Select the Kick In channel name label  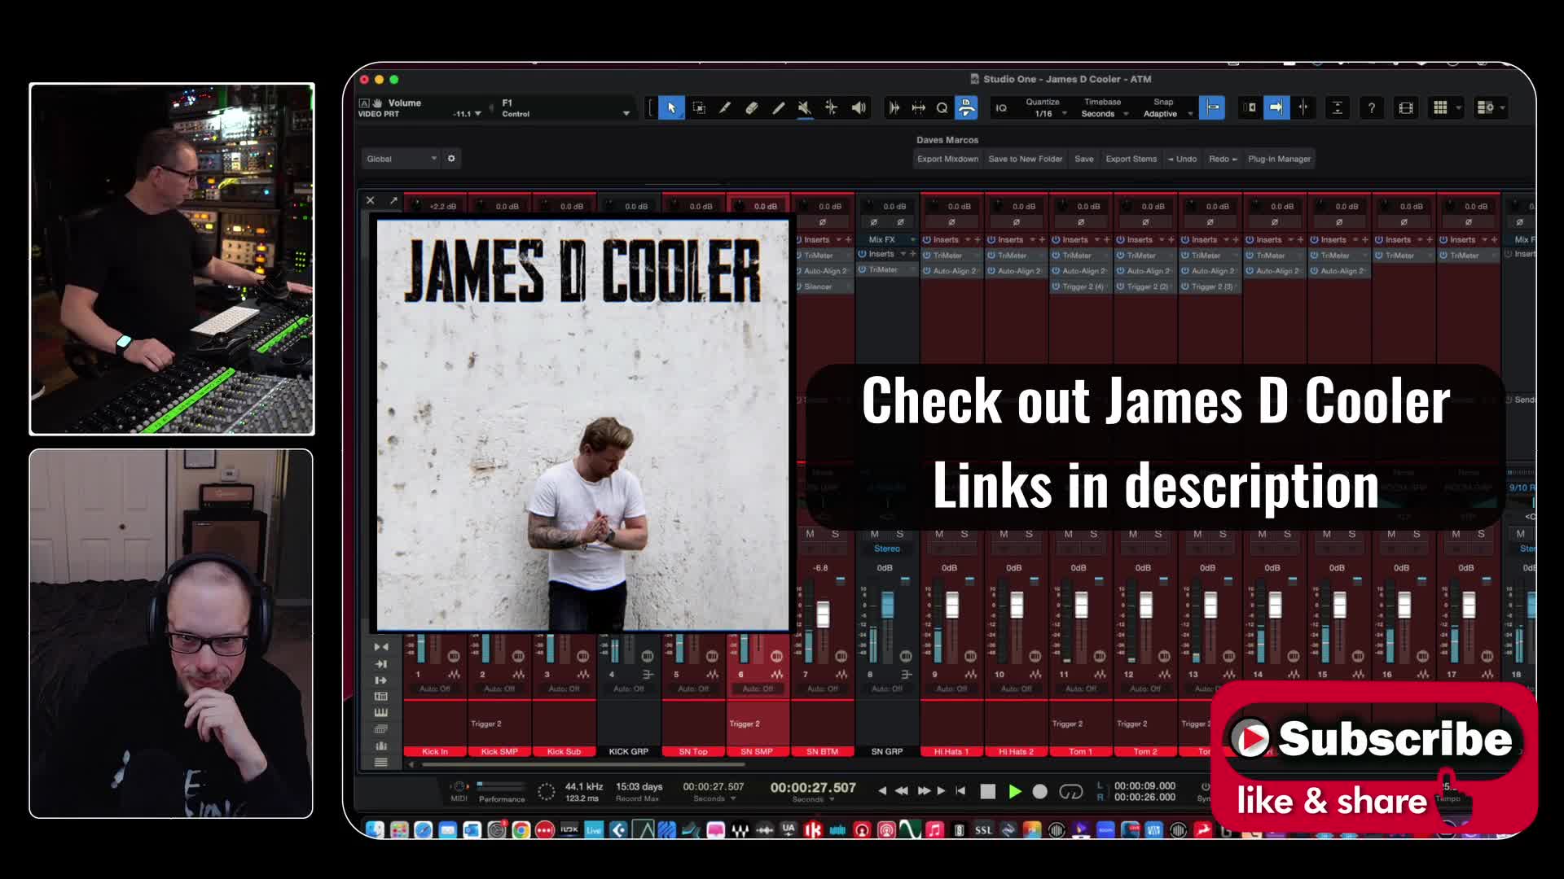click(x=435, y=752)
